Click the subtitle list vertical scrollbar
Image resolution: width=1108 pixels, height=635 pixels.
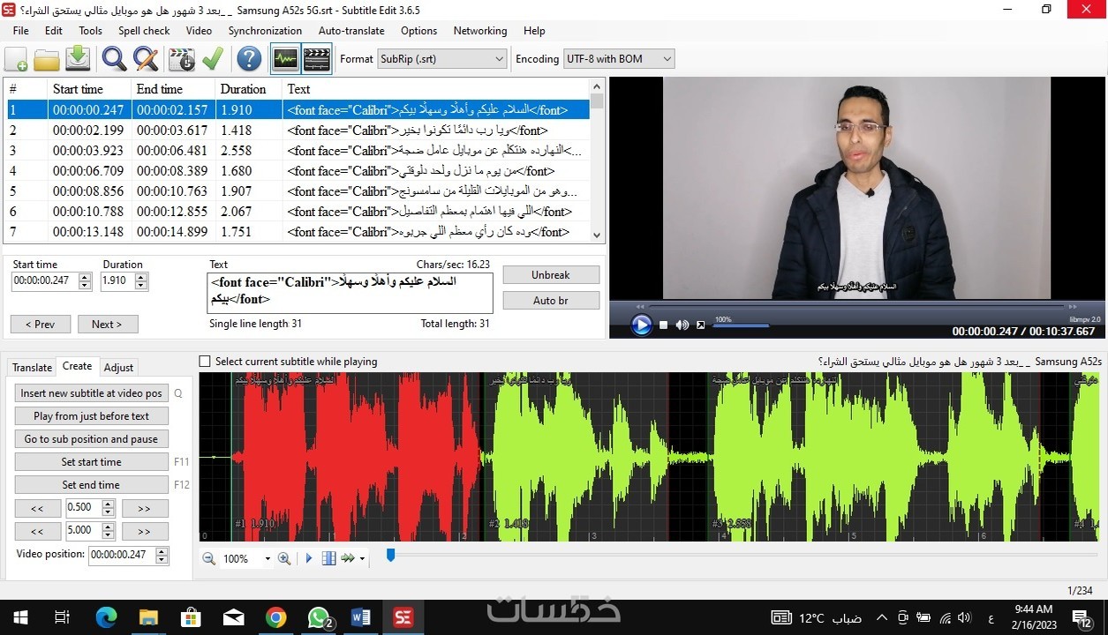click(597, 161)
